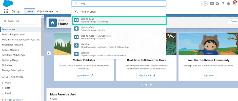Click the Quick Find input box
Image resolution: width=238 pixels, height=101 pixels.
coord(20,21)
